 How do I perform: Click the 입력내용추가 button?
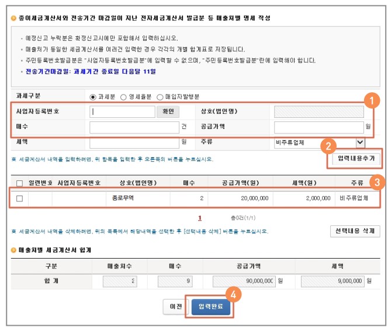(356, 158)
